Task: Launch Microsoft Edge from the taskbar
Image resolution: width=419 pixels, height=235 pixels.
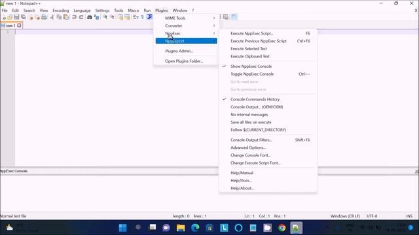Action: pyautogui.click(x=195, y=228)
